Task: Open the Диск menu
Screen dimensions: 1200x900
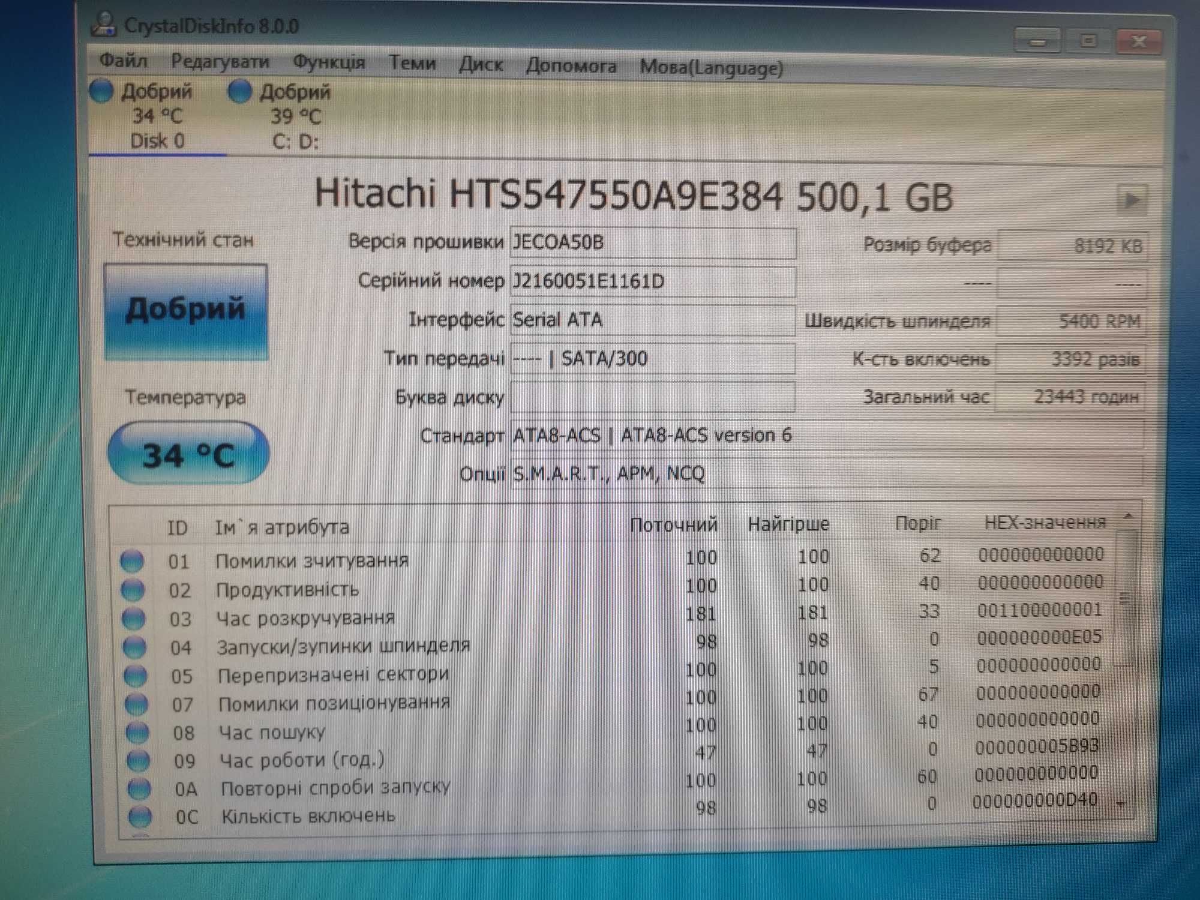Action: point(481,64)
